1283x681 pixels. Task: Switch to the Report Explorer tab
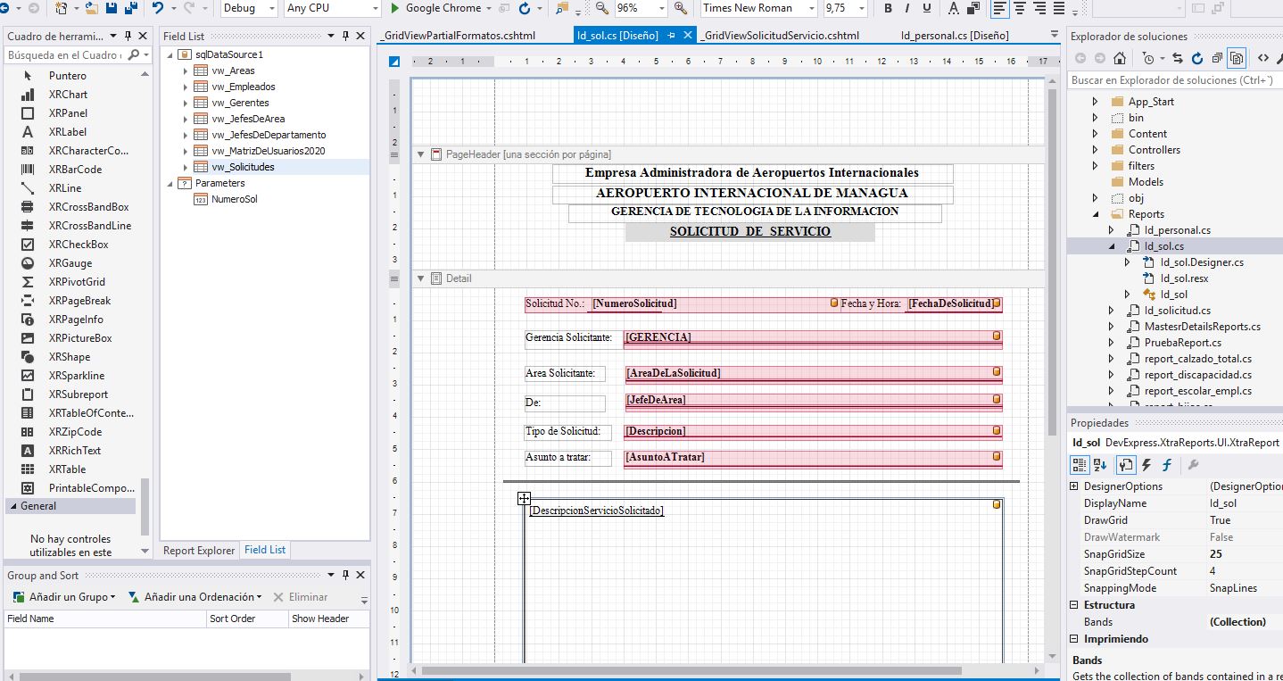click(198, 551)
